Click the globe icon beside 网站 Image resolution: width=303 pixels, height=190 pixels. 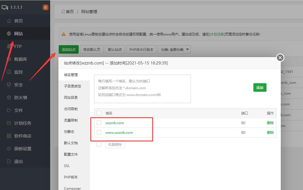(x=9, y=34)
